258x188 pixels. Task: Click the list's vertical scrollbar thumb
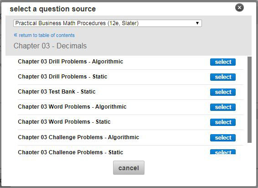[x=249, y=99]
